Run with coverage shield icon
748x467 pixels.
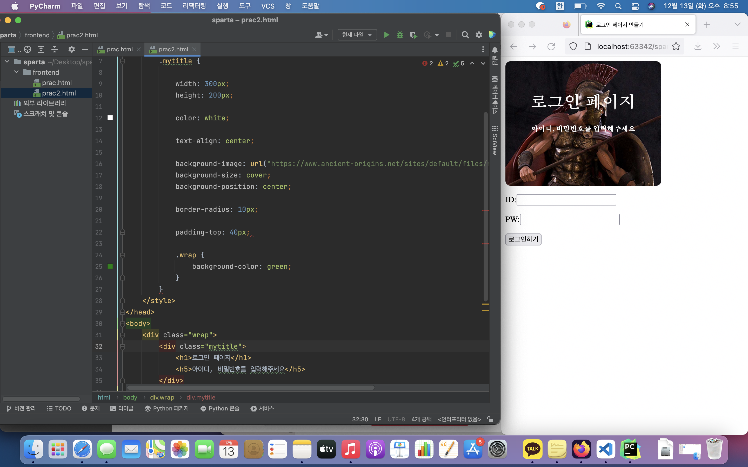pyautogui.click(x=413, y=35)
